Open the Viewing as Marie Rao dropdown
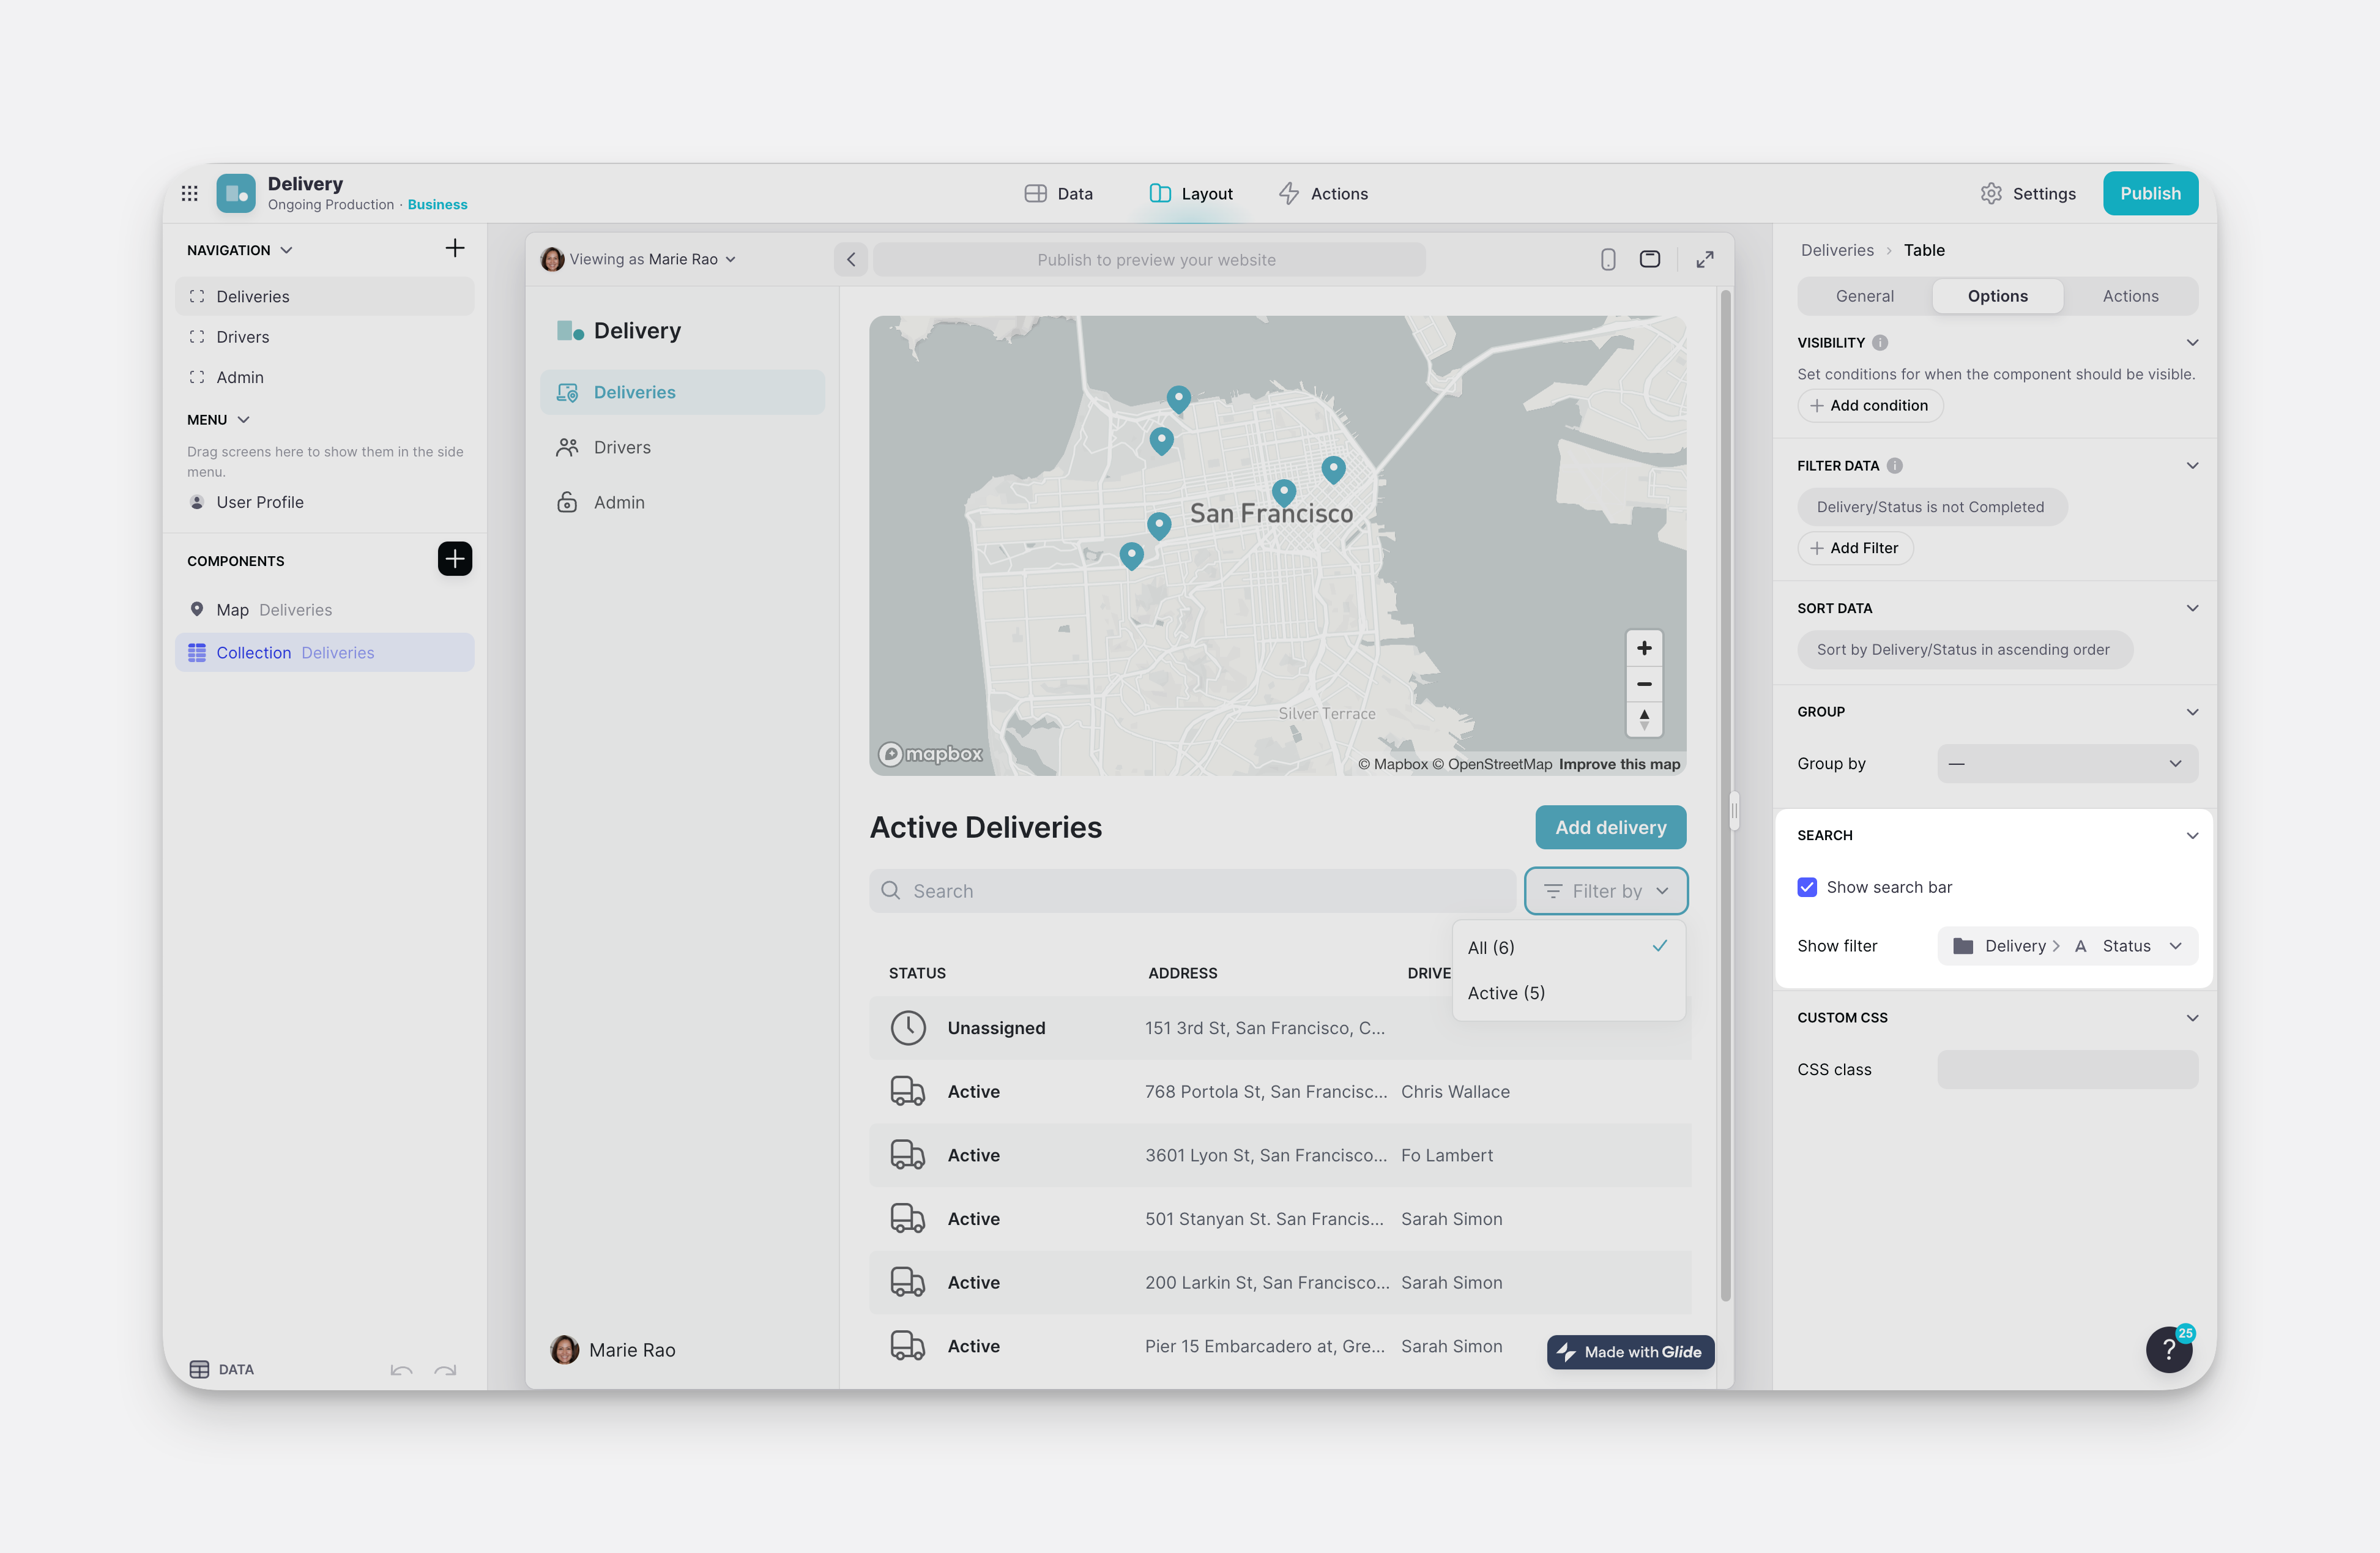This screenshot has width=2380, height=1553. [x=640, y=259]
